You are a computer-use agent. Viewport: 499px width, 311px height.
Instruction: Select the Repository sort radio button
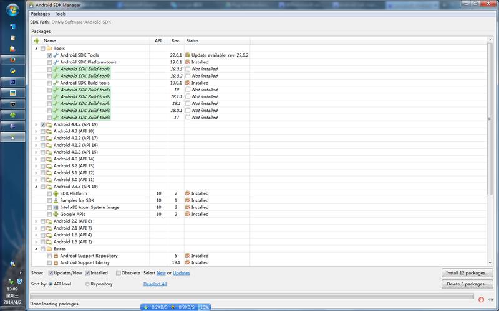point(87,284)
